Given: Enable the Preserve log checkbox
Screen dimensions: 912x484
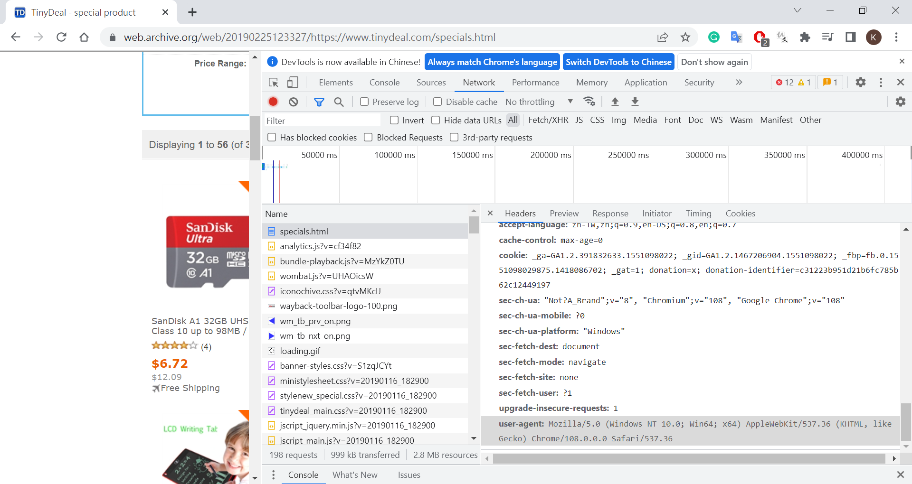Looking at the screenshot, I should (364, 102).
